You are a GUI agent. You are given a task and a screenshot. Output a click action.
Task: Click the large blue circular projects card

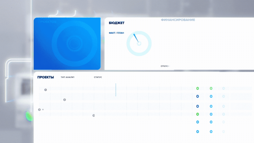pos(67,44)
